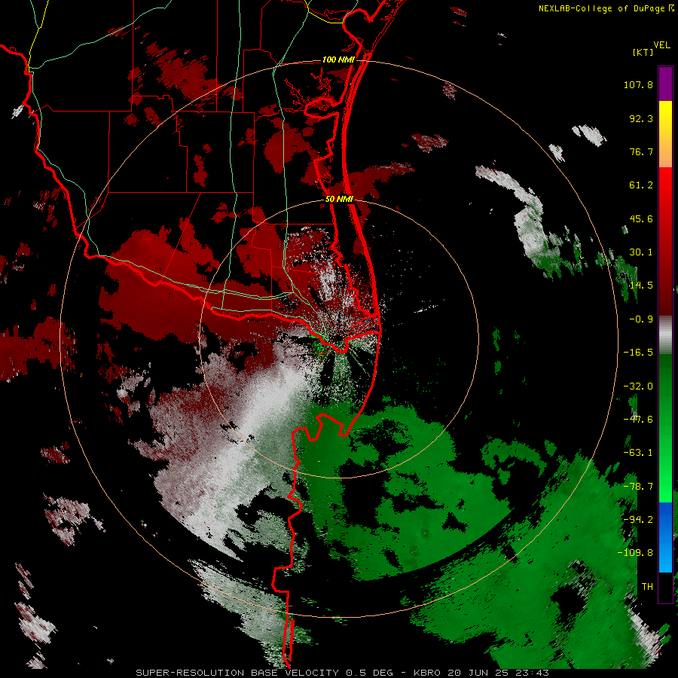The image size is (678, 678).
Task: Click the 107.8 value on velocity scale
Action: [638, 84]
